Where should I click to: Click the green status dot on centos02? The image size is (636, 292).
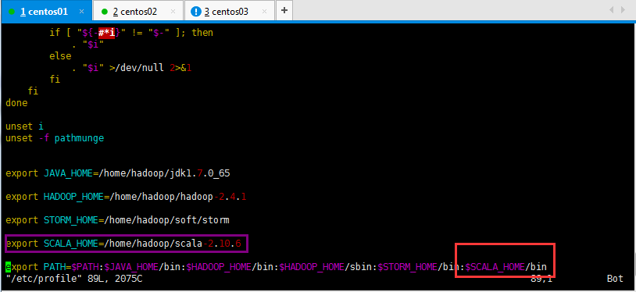pyautogui.click(x=104, y=12)
